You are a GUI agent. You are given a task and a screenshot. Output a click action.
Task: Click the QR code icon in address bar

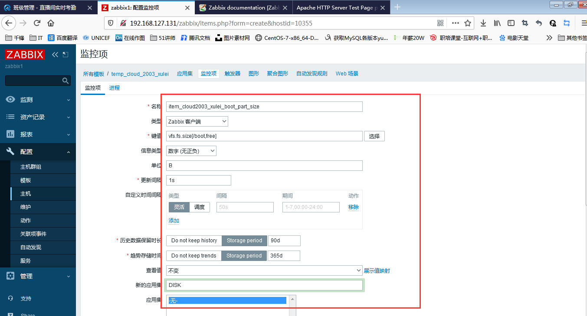[x=440, y=23]
